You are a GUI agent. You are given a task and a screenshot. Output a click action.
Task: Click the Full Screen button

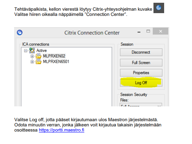tap(141, 63)
